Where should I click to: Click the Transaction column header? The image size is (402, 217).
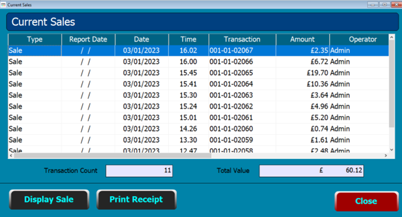242,39
